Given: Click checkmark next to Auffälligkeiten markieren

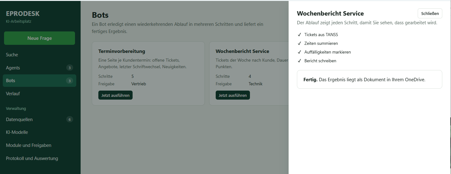Looking at the screenshot, I should [x=299, y=52].
